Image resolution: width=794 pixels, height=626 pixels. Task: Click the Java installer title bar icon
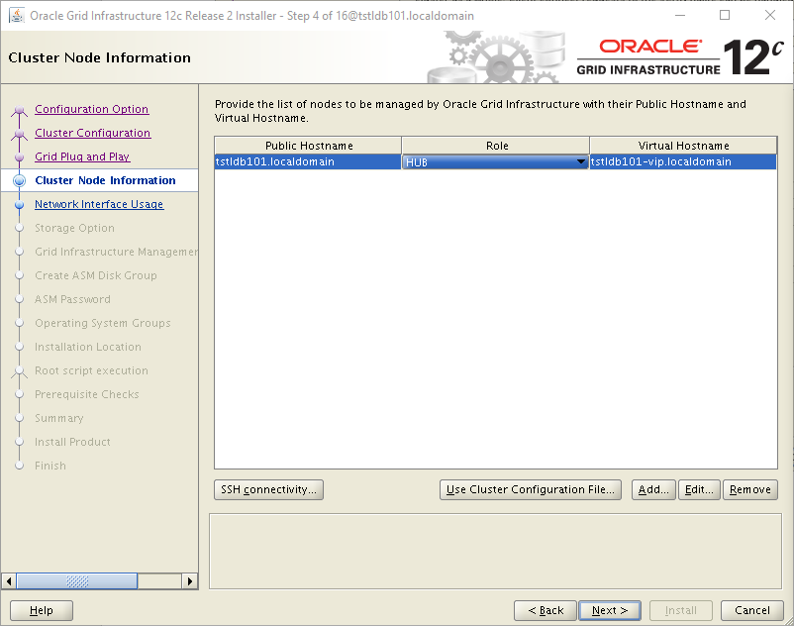[17, 16]
